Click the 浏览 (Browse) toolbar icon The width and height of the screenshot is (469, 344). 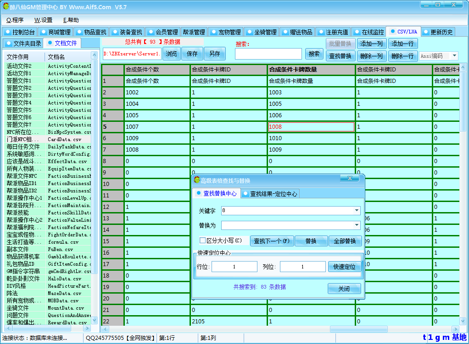(171, 53)
